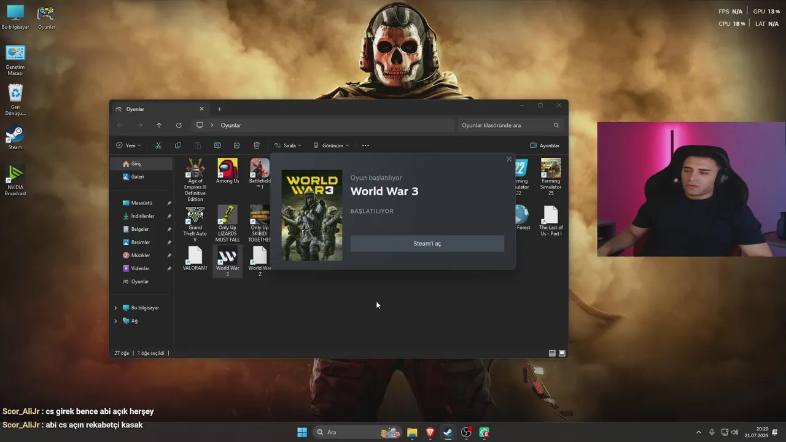Select the Age of Empires III shortcut
Image resolution: width=786 pixels, height=442 pixels.
[x=195, y=180]
